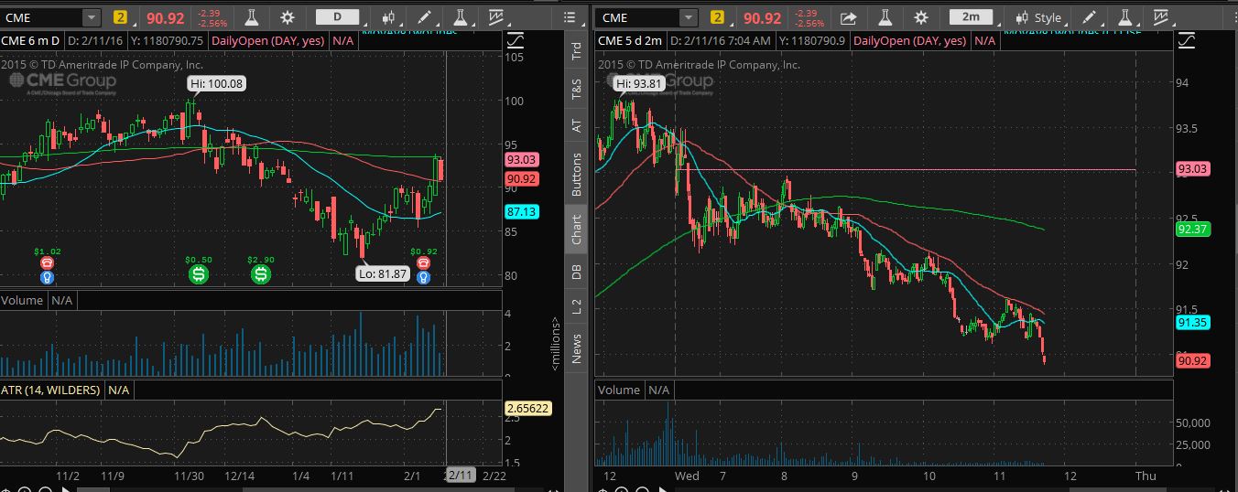
Task: Click Volume label on left chart
Action: [22, 300]
